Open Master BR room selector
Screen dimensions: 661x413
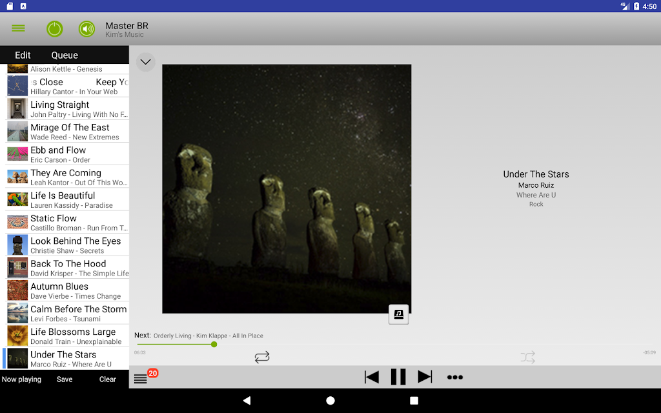(x=127, y=30)
